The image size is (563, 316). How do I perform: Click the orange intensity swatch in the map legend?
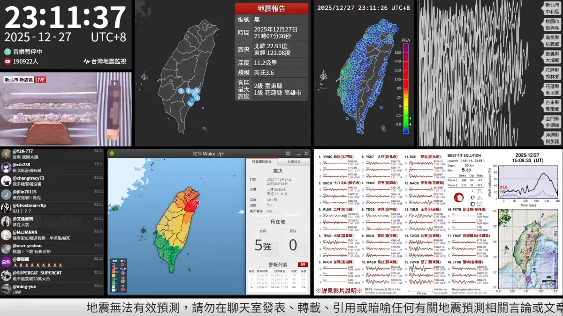coord(113,272)
